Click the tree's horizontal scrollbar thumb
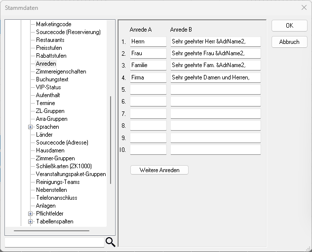The image size is (312, 252). point(51,231)
